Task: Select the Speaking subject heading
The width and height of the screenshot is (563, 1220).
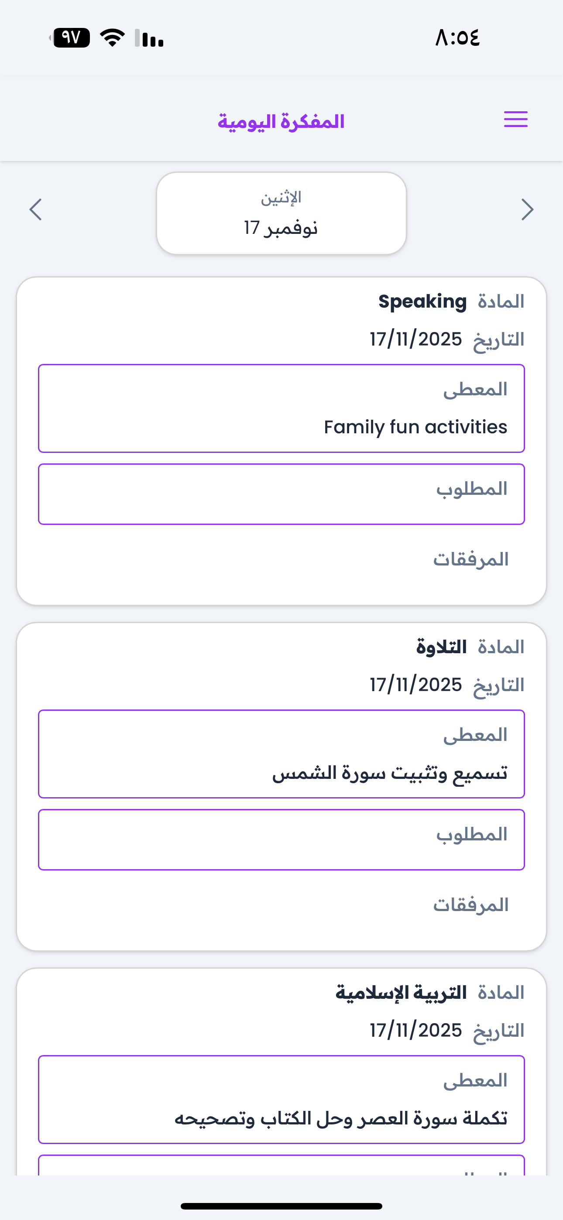Action: (422, 302)
